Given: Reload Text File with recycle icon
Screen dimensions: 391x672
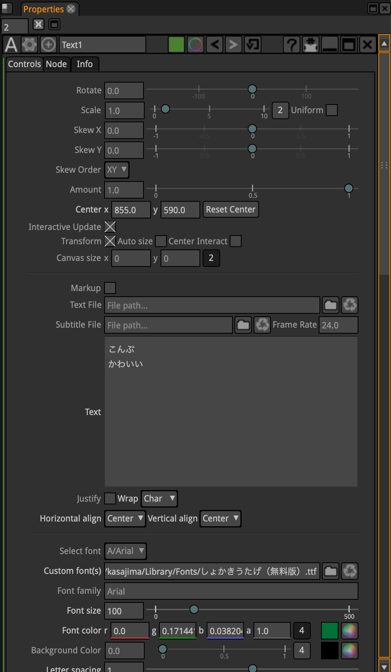Looking at the screenshot, I should pyautogui.click(x=350, y=305).
